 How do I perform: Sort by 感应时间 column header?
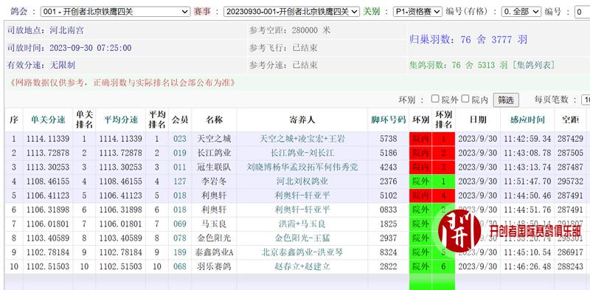tap(527, 120)
